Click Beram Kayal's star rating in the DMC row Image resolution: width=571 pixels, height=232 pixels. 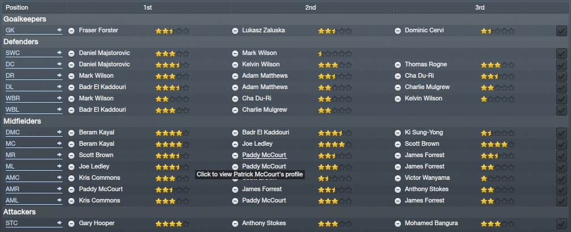tap(172, 133)
